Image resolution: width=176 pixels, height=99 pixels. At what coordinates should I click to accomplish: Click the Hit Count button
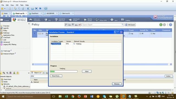point(130,25)
